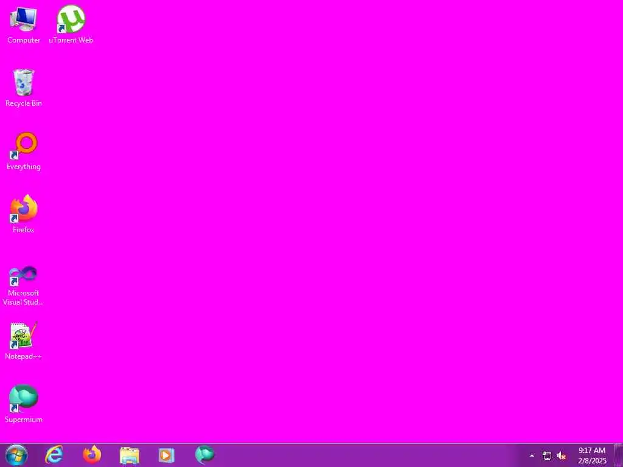623x467 pixels.
Task: Show hidden system tray icons
Action: coord(532,455)
